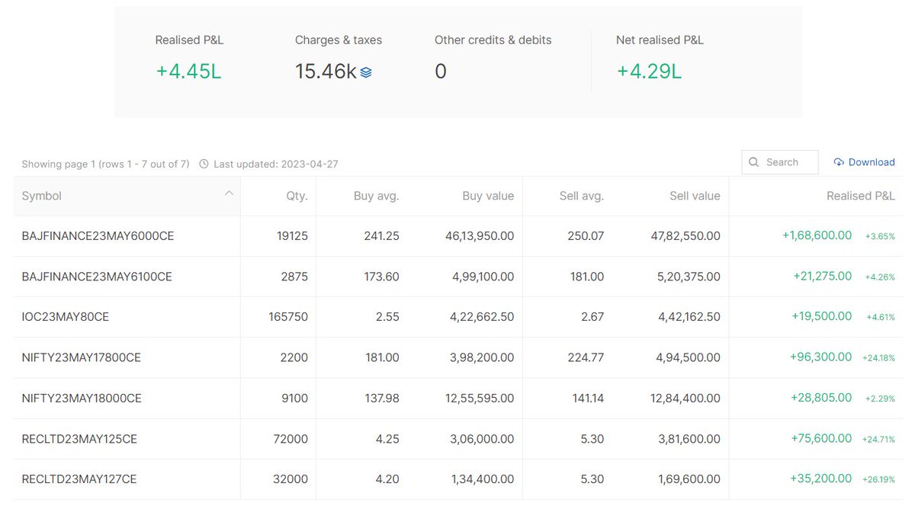Click realised P&L +1,68,600.00
Screen dimensions: 915x509
(x=817, y=235)
